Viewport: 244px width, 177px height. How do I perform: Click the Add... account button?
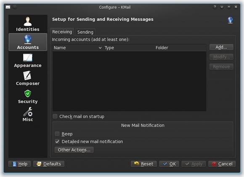(x=221, y=47)
